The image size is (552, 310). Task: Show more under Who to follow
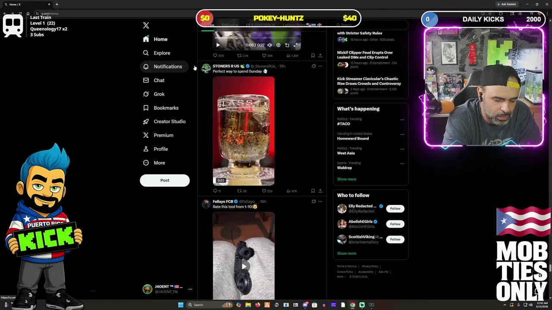point(347,254)
